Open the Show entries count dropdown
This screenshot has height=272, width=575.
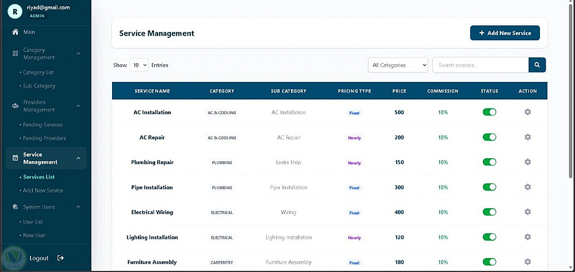pos(139,65)
